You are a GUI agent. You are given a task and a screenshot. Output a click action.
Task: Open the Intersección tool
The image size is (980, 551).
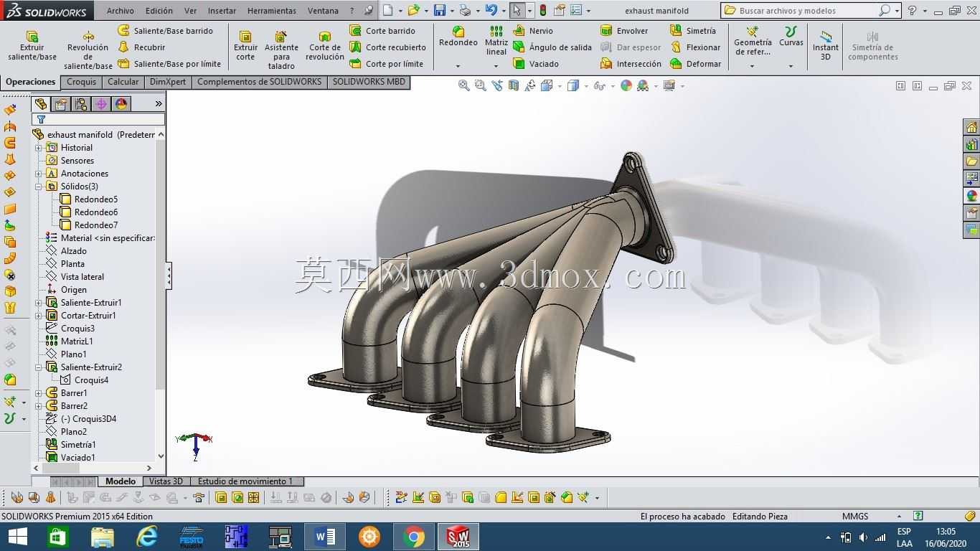(x=631, y=64)
